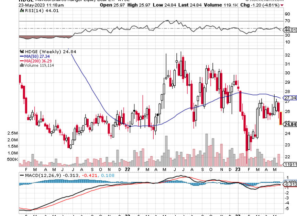The height and width of the screenshot is (216, 297).
Task: Select the MA(200) 36.29 legend label
Action: 38,61
